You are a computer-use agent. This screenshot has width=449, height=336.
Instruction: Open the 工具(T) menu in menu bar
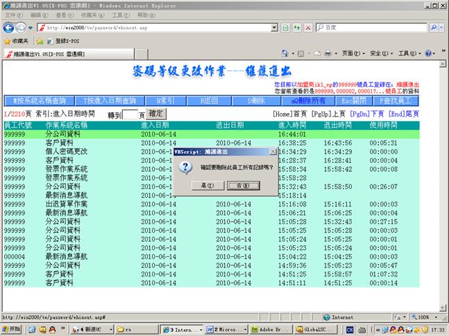tap(120, 15)
